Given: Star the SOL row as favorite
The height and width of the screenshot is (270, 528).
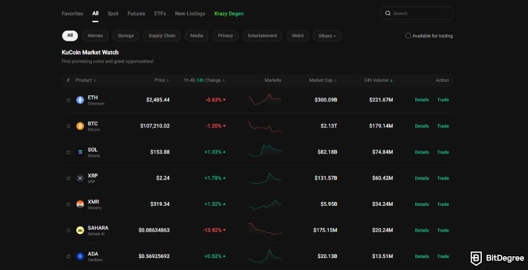Looking at the screenshot, I should (x=68, y=152).
